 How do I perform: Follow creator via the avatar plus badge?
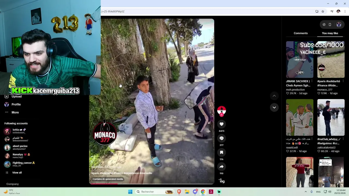(221, 115)
